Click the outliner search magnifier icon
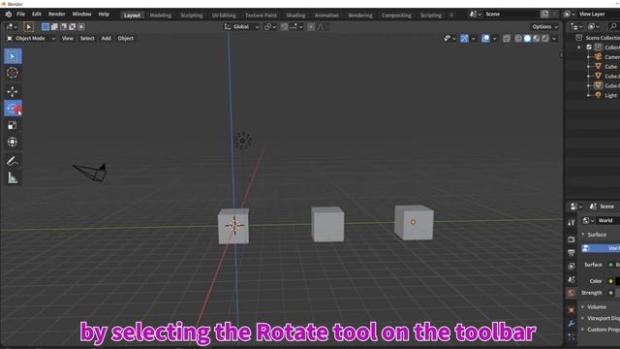This screenshot has height=349, width=620. click(613, 26)
